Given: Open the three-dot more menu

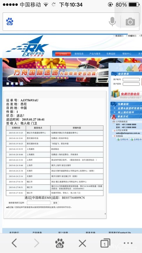Looking at the screenshot, I should [128, 243].
